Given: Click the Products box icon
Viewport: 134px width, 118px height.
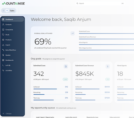Looking at the screenshot, I should click(3, 40).
